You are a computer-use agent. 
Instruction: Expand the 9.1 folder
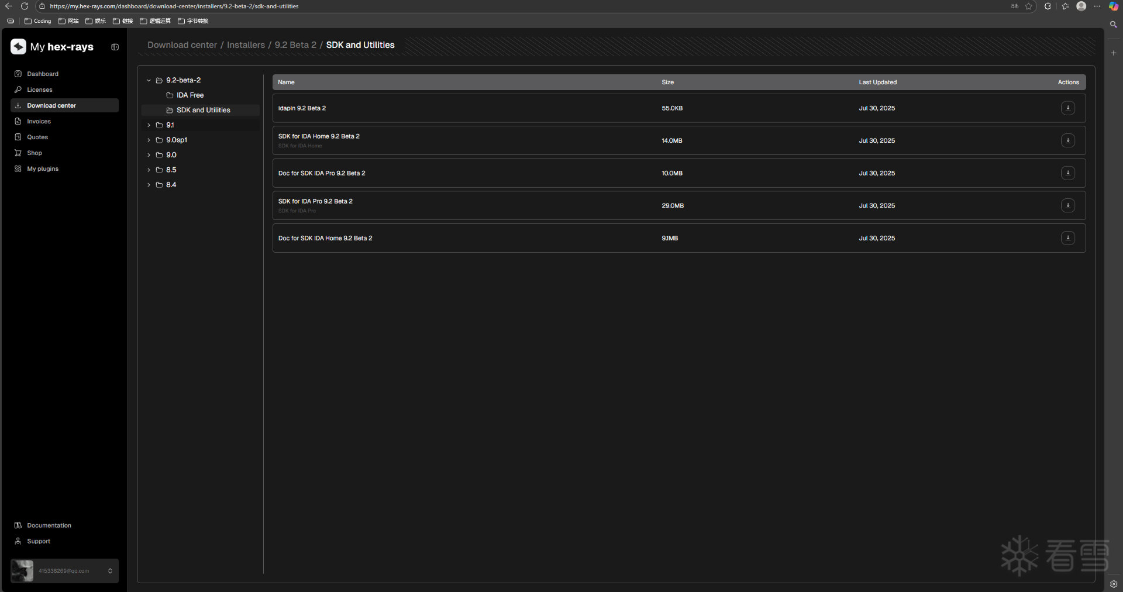(149, 125)
